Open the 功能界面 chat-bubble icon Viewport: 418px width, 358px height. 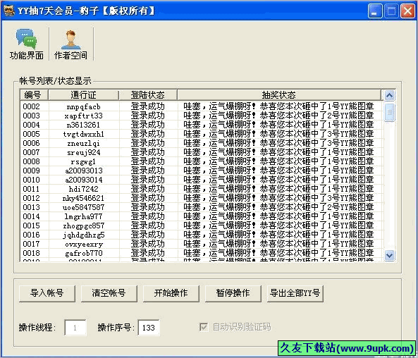[x=26, y=39]
